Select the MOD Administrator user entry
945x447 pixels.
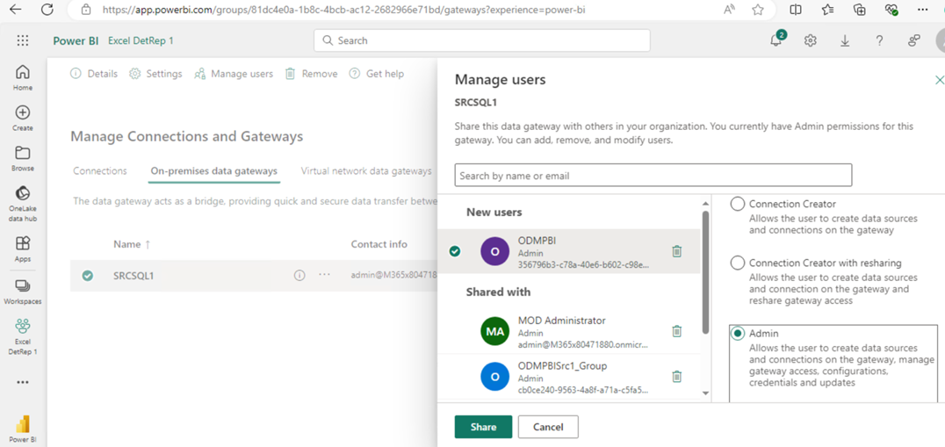(568, 331)
